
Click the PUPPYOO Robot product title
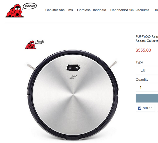coord(147,39)
